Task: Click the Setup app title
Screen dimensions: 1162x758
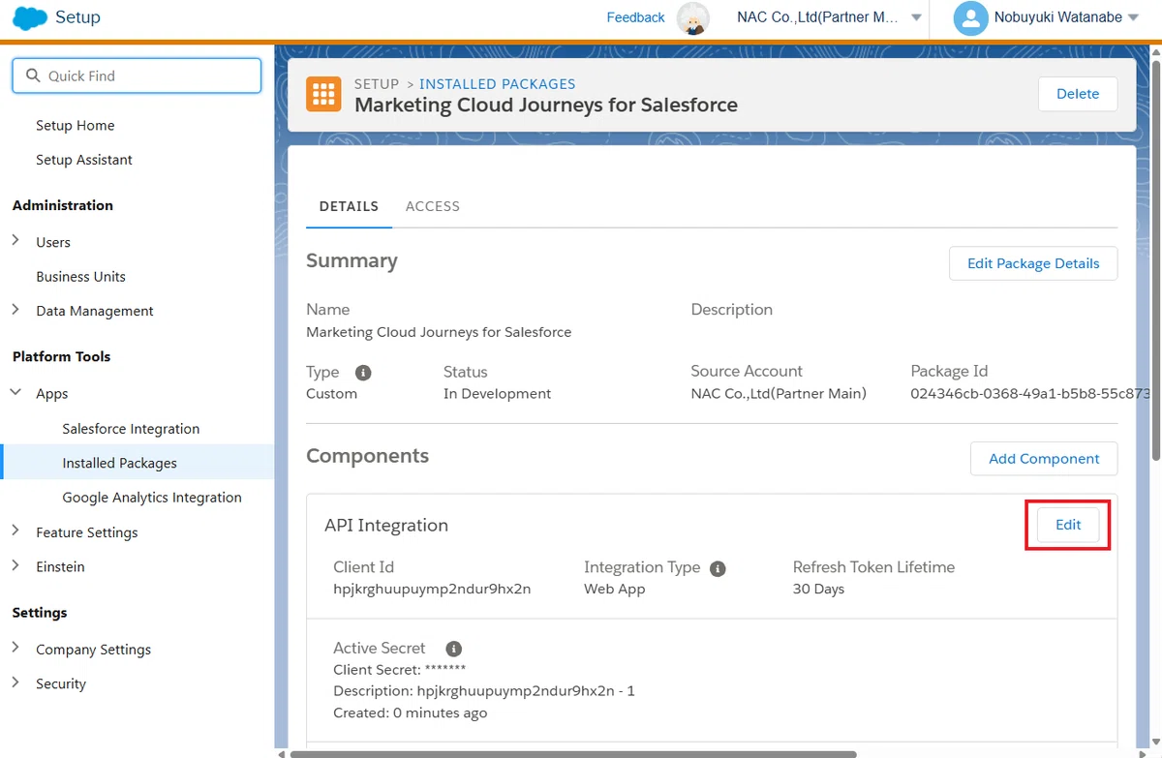Action: (77, 17)
